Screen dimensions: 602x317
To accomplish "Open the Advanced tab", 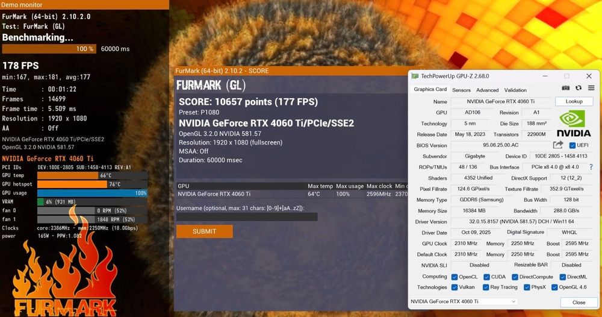I will (x=487, y=90).
